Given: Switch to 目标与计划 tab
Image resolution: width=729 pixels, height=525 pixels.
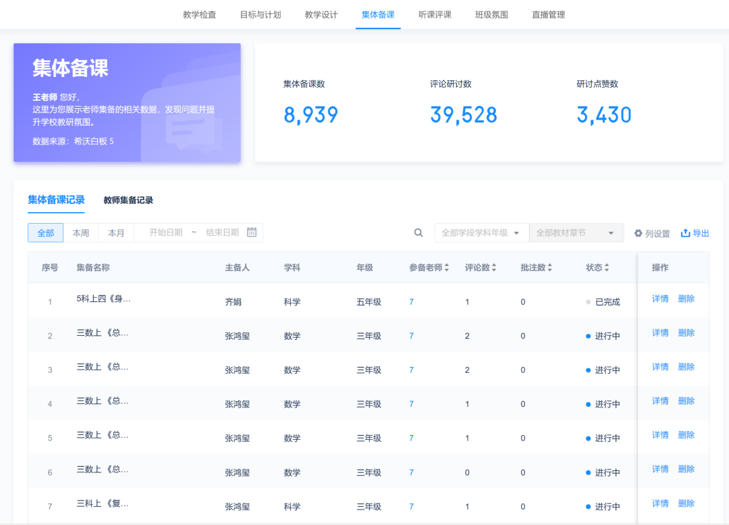Looking at the screenshot, I should point(261,14).
